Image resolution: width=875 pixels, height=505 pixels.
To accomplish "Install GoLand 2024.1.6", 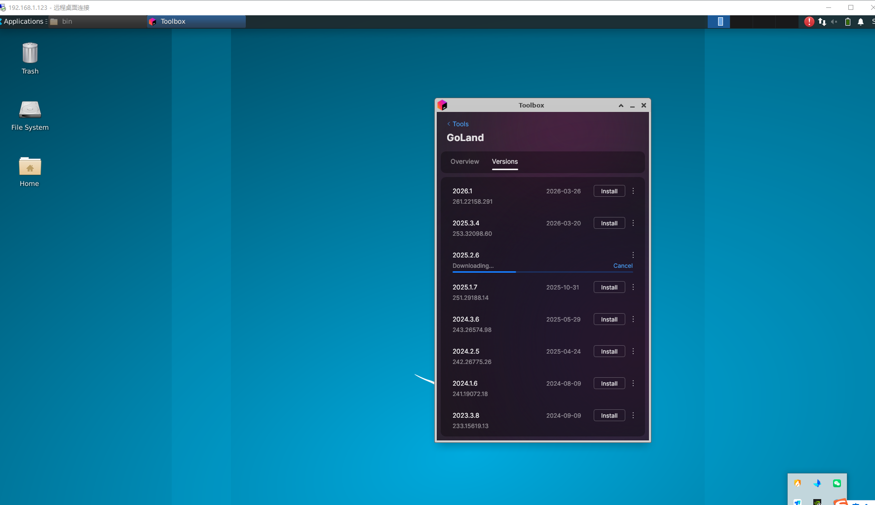I will [x=609, y=383].
